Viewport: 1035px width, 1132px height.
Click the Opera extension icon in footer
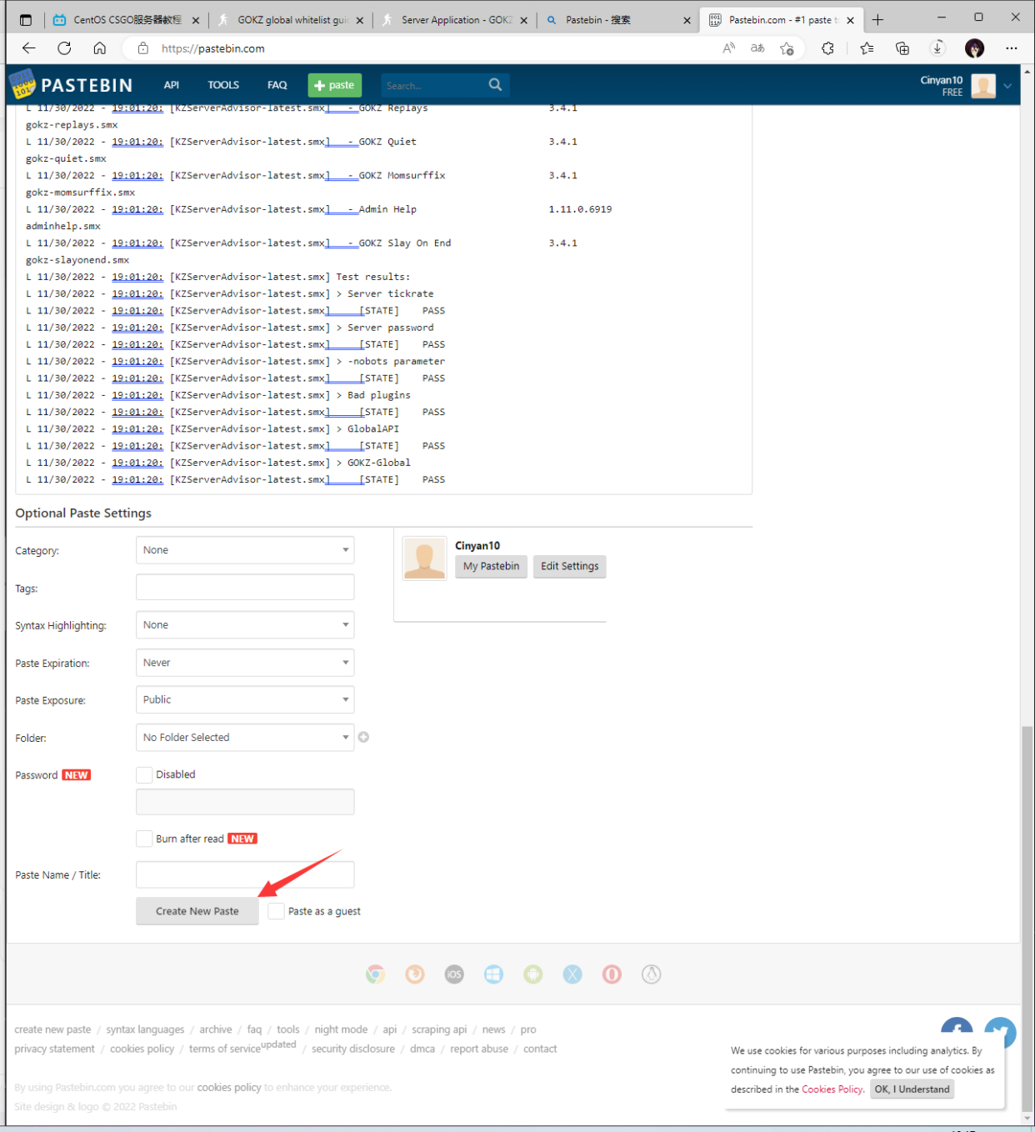pyautogui.click(x=612, y=974)
